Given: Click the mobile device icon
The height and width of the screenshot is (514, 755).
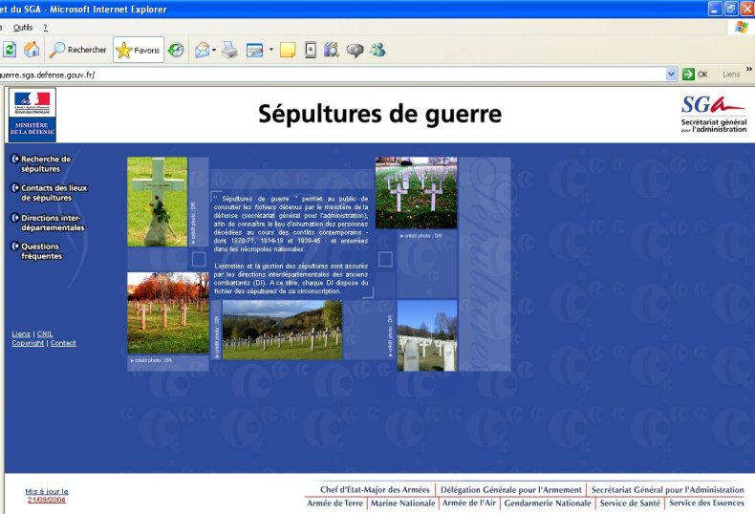Looking at the screenshot, I should tap(311, 50).
